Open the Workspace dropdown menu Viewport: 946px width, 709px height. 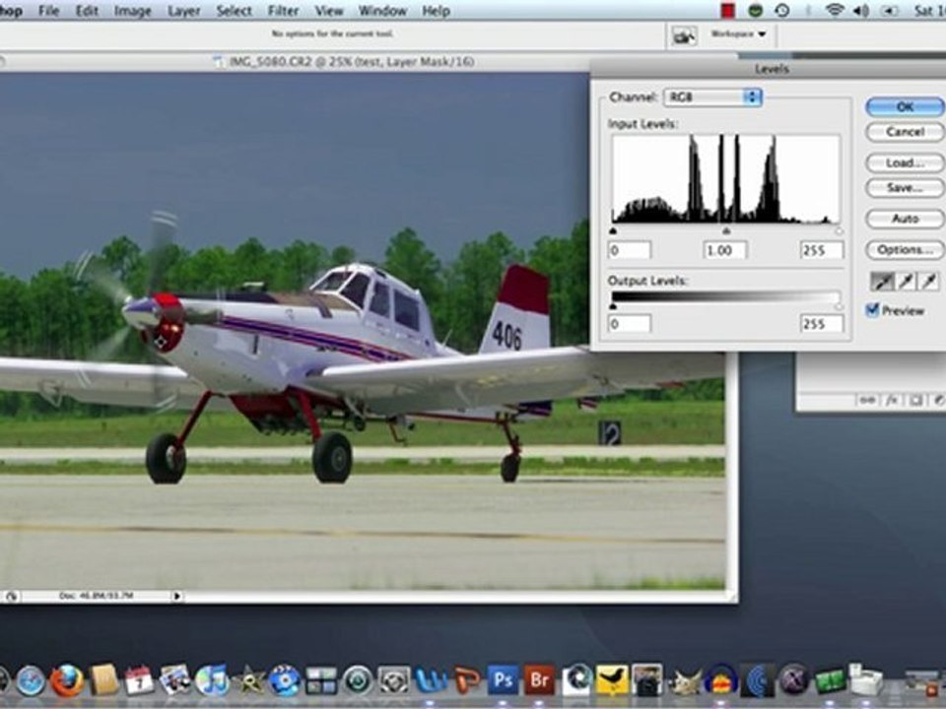[x=738, y=34]
